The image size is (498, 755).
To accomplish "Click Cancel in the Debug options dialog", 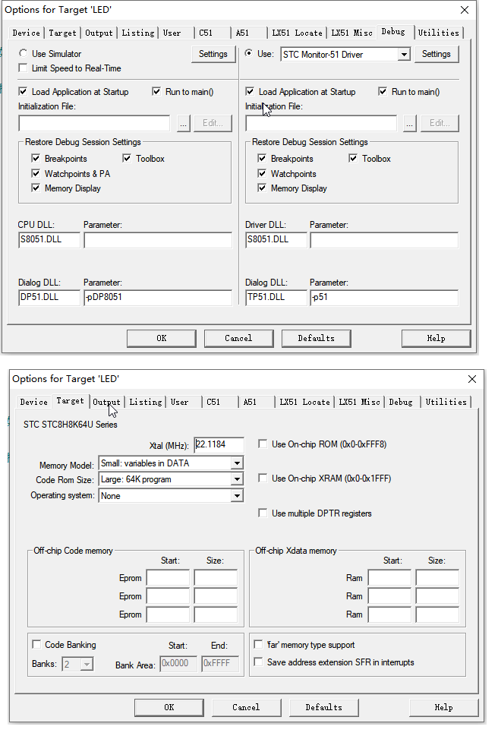I will tap(238, 338).
